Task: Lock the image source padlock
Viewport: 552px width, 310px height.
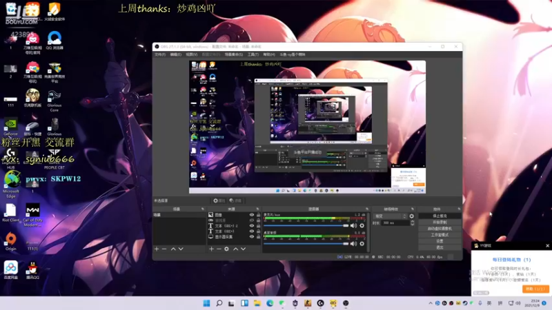Action: (258, 215)
